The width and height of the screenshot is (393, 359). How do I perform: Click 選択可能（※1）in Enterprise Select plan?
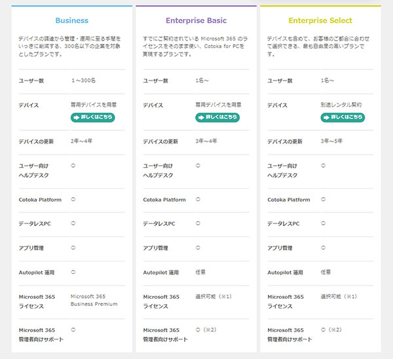click(339, 297)
